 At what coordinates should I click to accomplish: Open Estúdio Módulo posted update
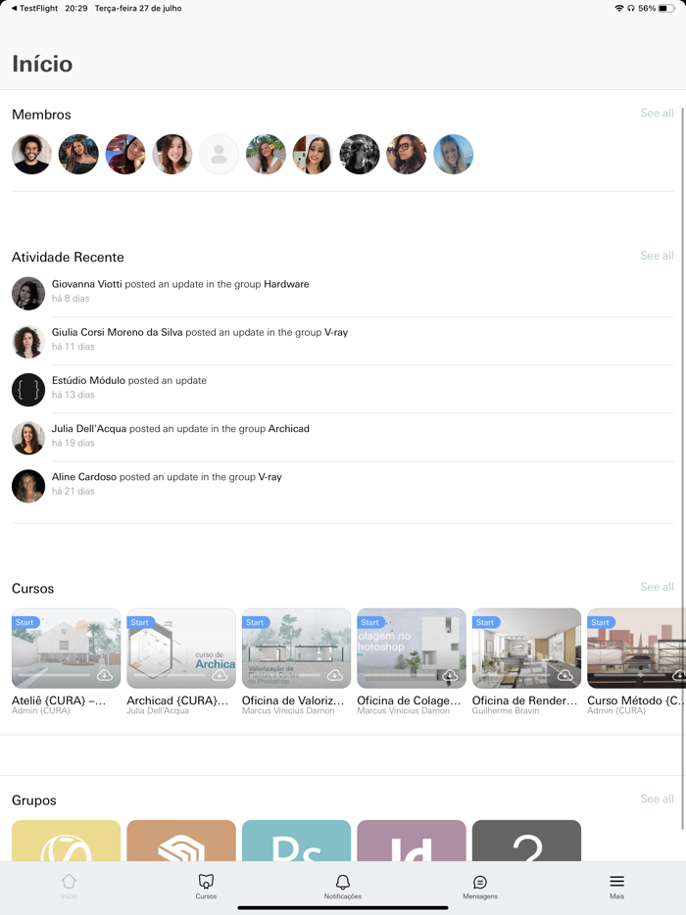coord(343,388)
